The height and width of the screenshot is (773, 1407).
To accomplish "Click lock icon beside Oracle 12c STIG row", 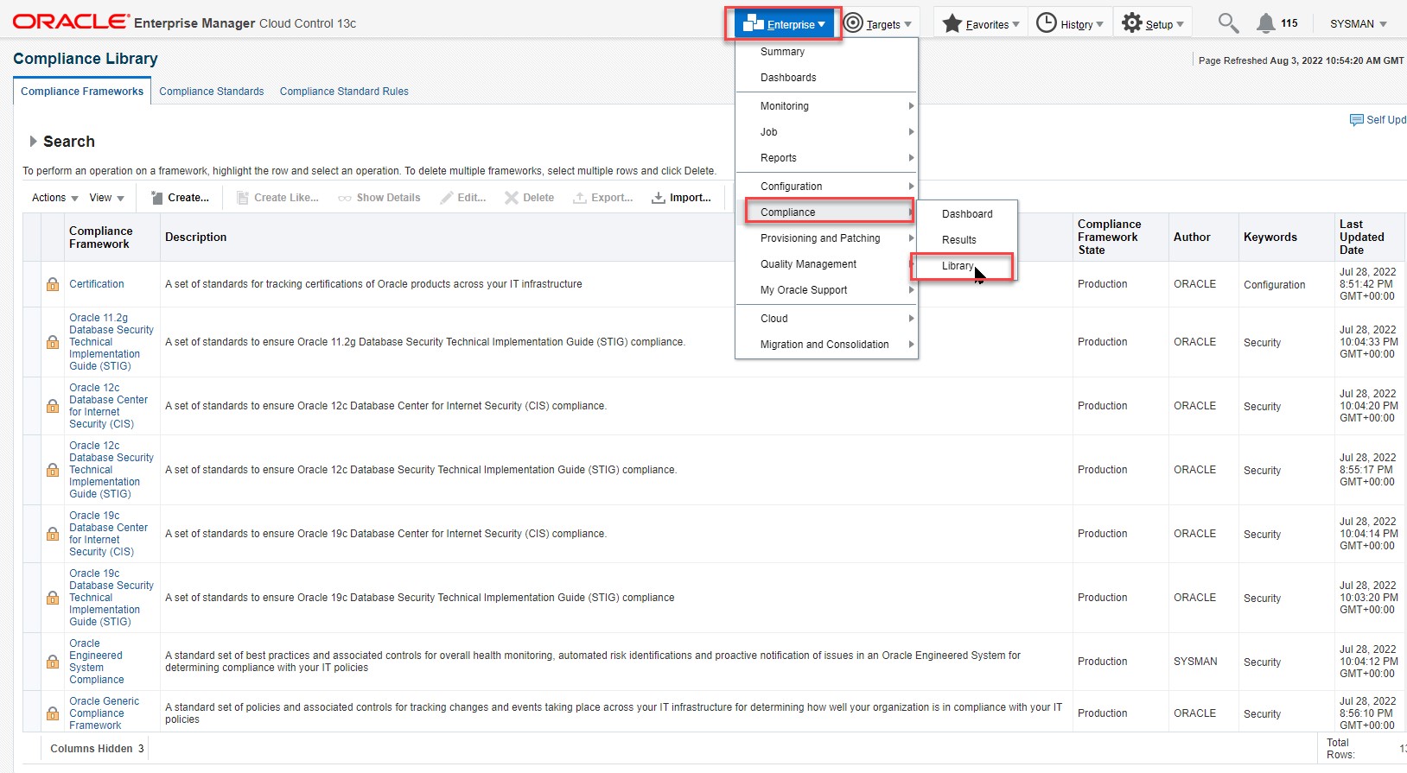I will 53,470.
